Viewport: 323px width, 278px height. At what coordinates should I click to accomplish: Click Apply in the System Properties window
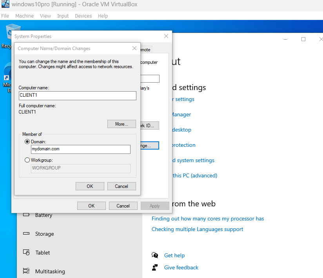(155, 206)
